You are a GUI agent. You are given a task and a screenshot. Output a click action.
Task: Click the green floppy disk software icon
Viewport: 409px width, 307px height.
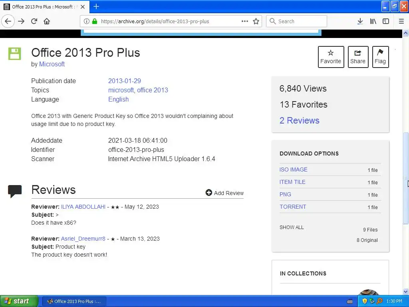[15, 54]
